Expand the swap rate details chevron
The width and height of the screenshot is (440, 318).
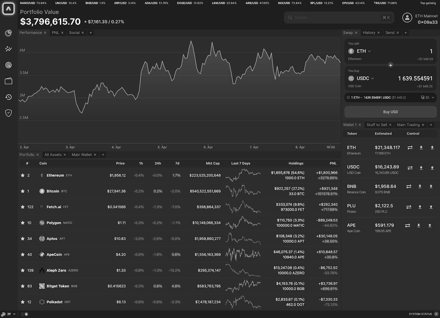click(433, 98)
